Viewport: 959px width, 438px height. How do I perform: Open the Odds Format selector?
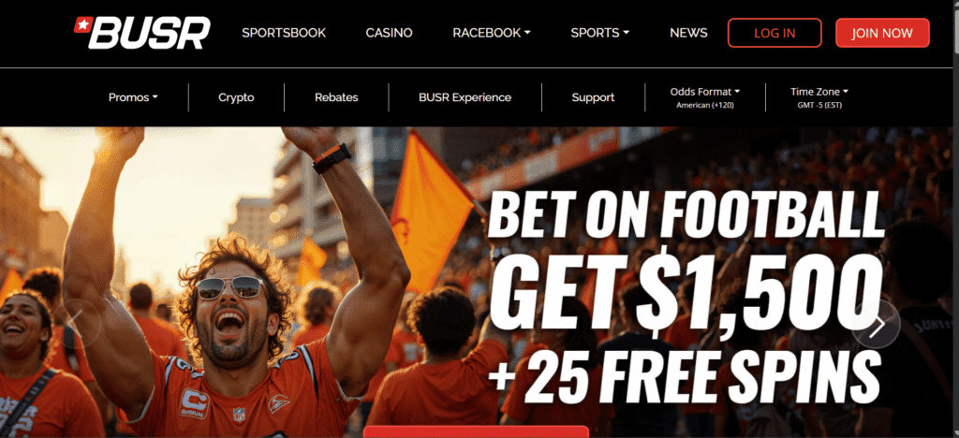coord(705,97)
